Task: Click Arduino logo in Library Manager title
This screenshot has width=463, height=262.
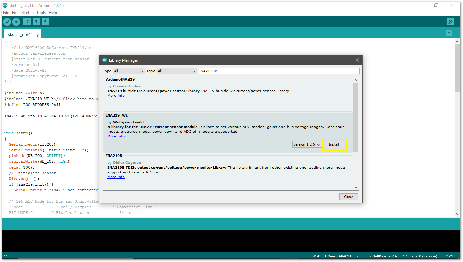Action: (x=105, y=60)
